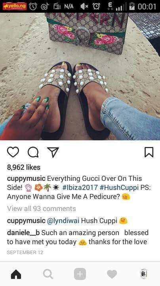This screenshot has height=286, width=160.
Task: Tap the new post plus button
Action: (80, 274)
